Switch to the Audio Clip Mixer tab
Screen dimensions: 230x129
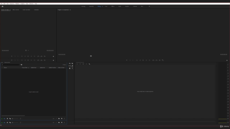click(26, 10)
